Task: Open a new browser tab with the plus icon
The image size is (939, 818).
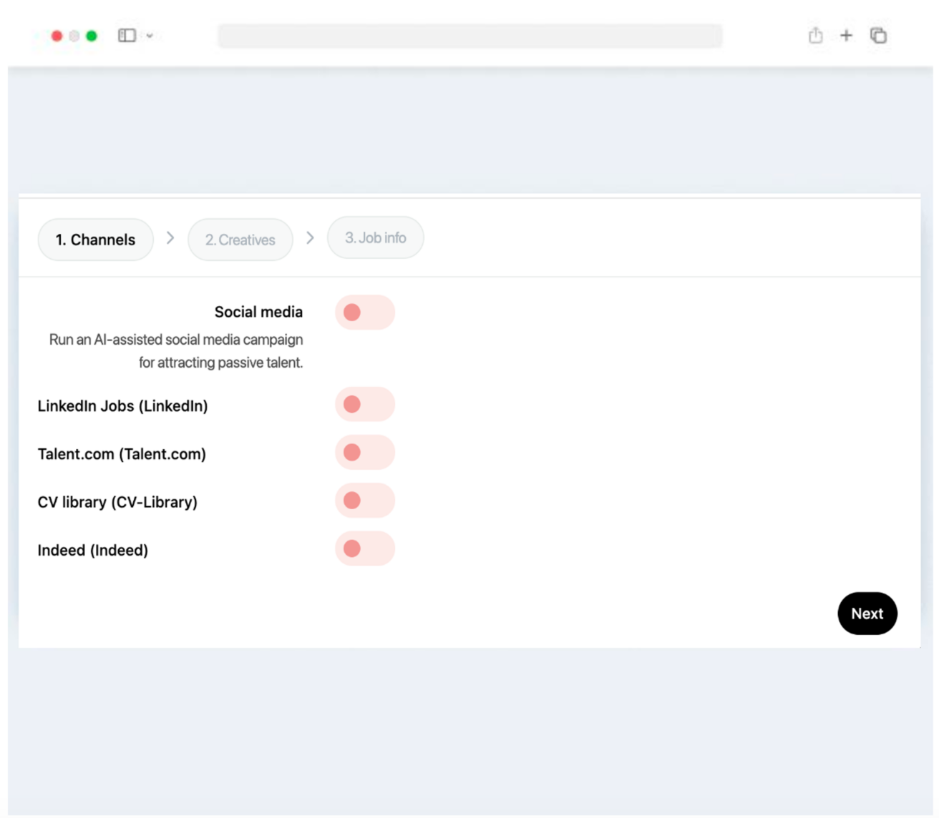Action: click(847, 35)
